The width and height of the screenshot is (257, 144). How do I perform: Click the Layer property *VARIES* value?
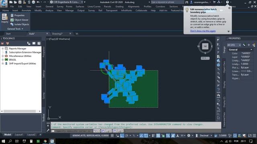coord(245,57)
